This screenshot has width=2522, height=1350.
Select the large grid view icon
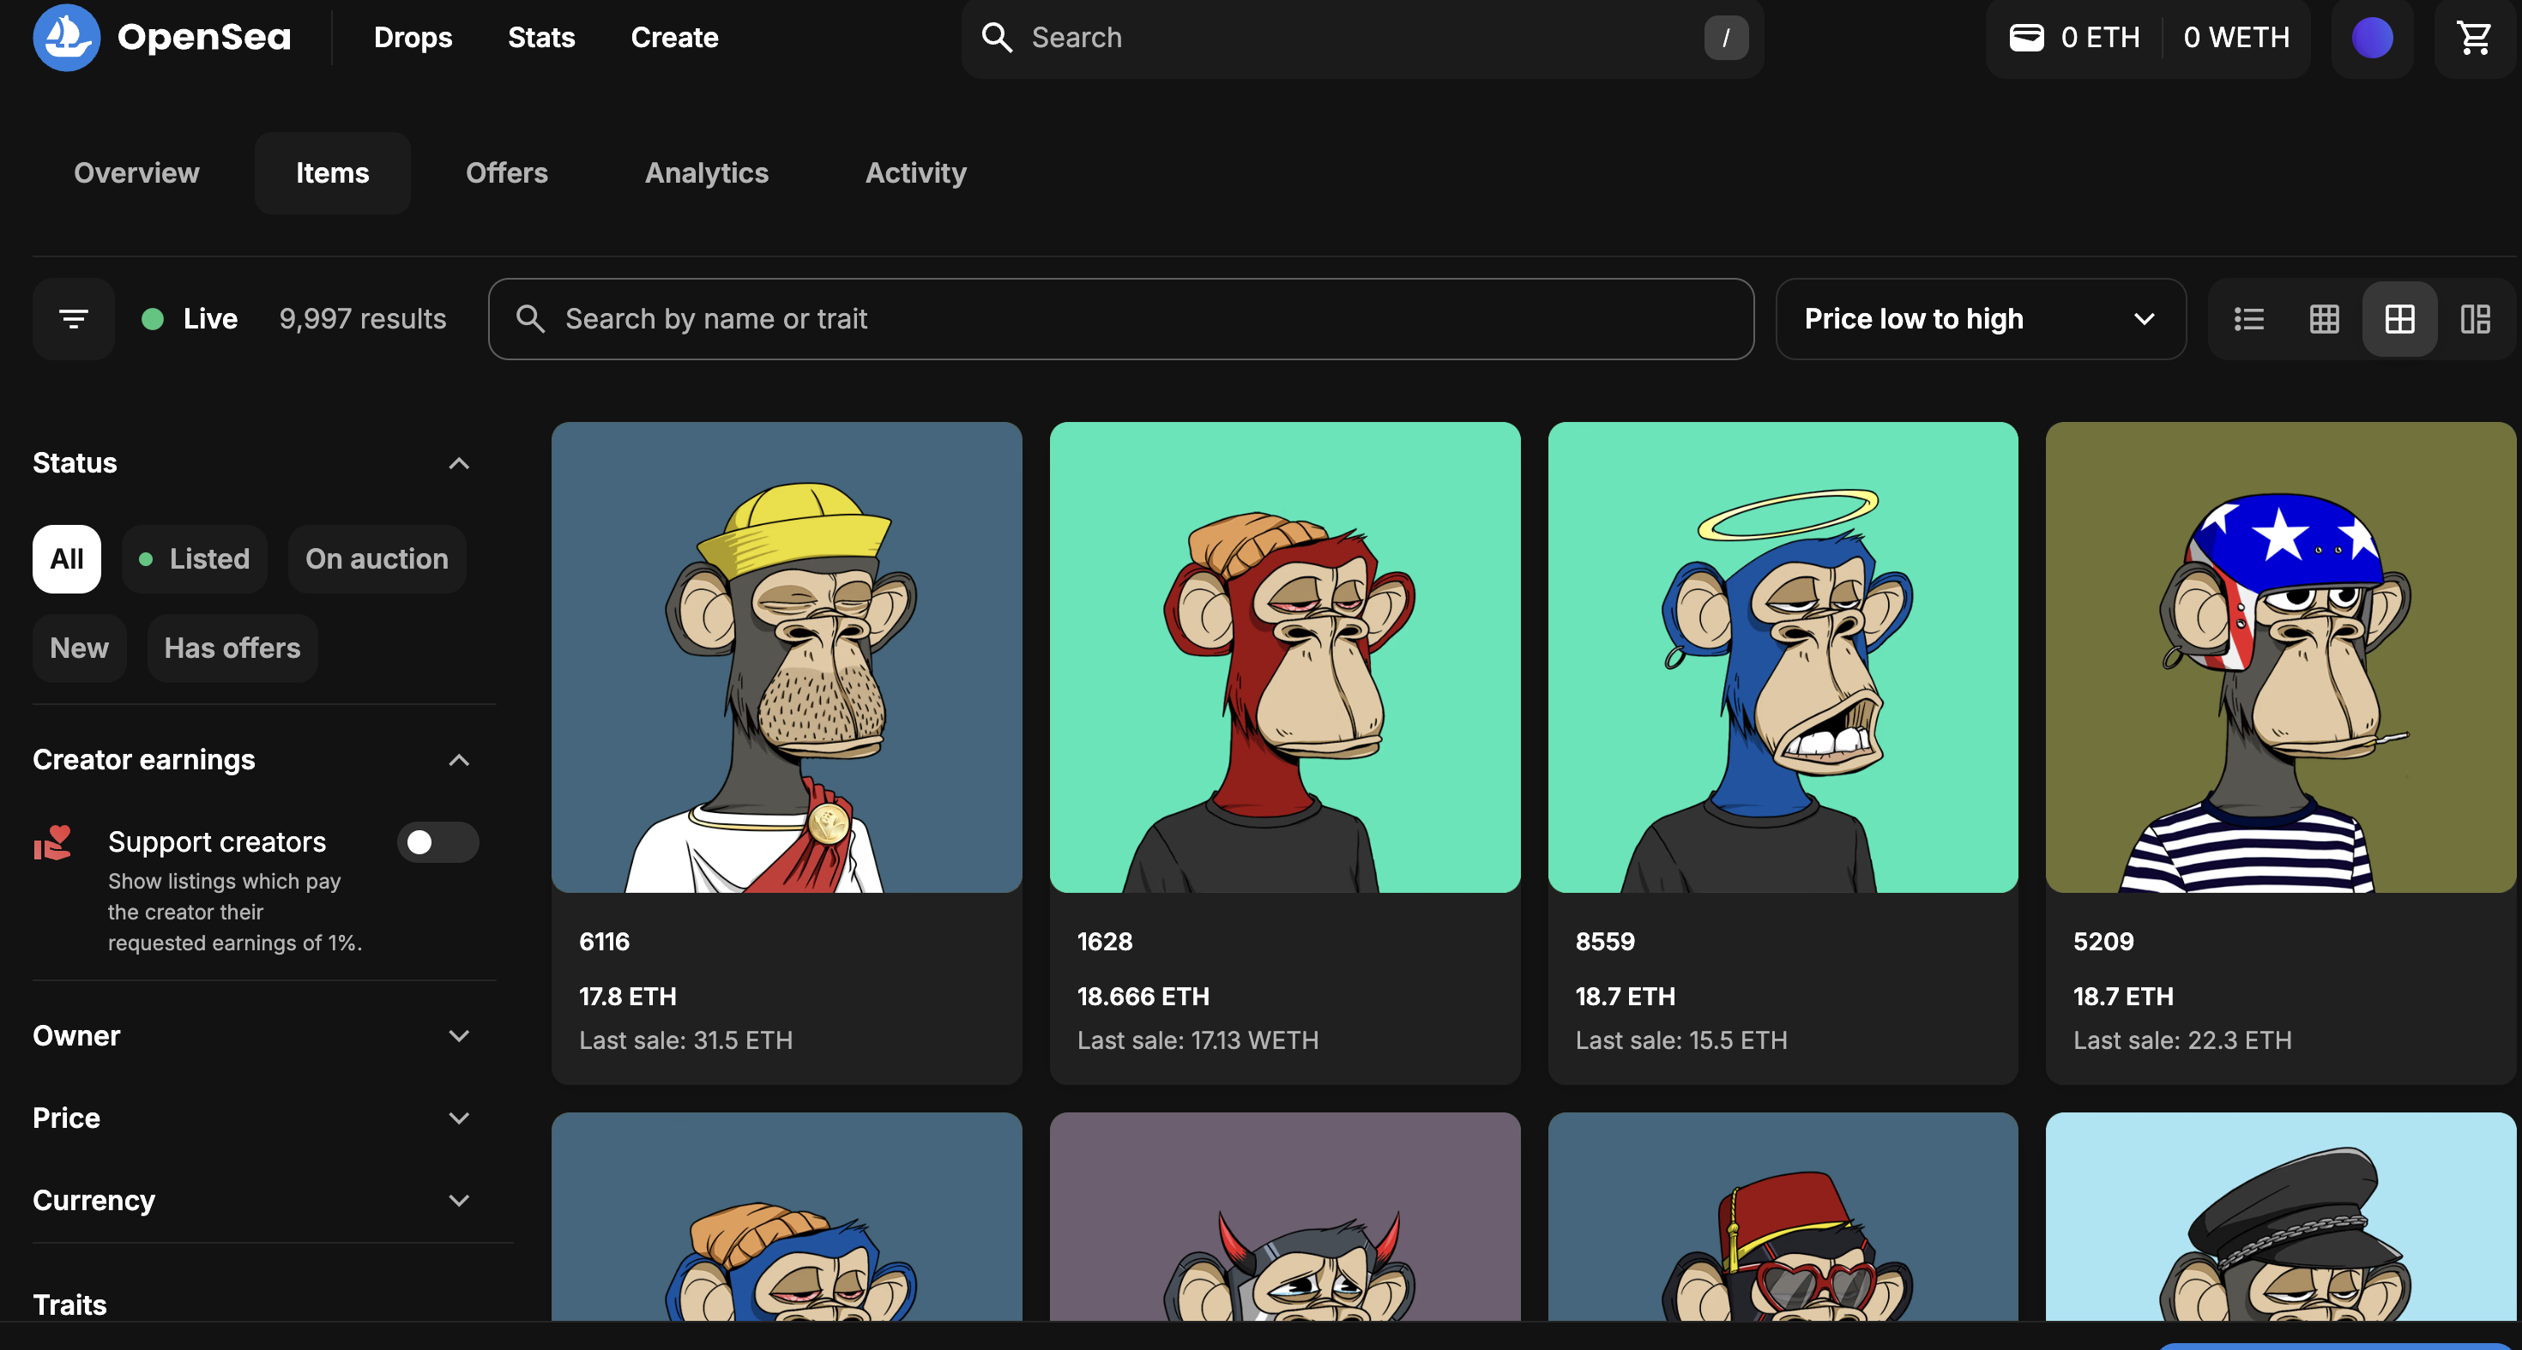click(x=2399, y=318)
